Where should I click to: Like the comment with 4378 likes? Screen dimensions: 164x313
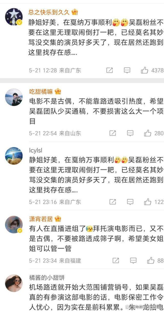click(x=145, y=70)
